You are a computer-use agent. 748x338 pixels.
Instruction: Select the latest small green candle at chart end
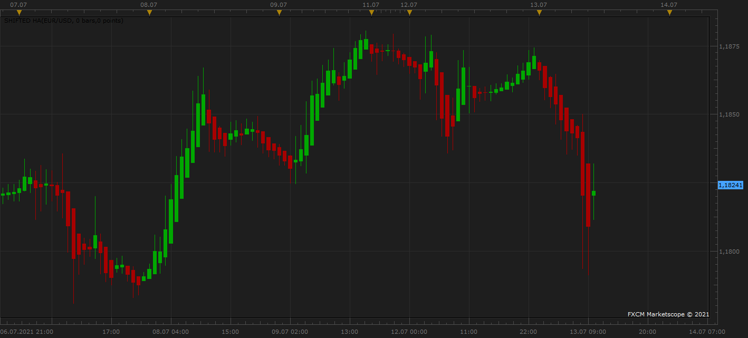point(593,193)
